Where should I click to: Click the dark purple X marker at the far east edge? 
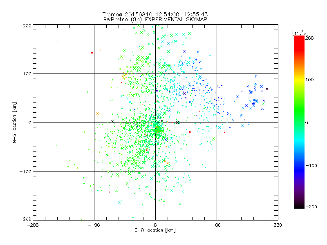point(267,89)
